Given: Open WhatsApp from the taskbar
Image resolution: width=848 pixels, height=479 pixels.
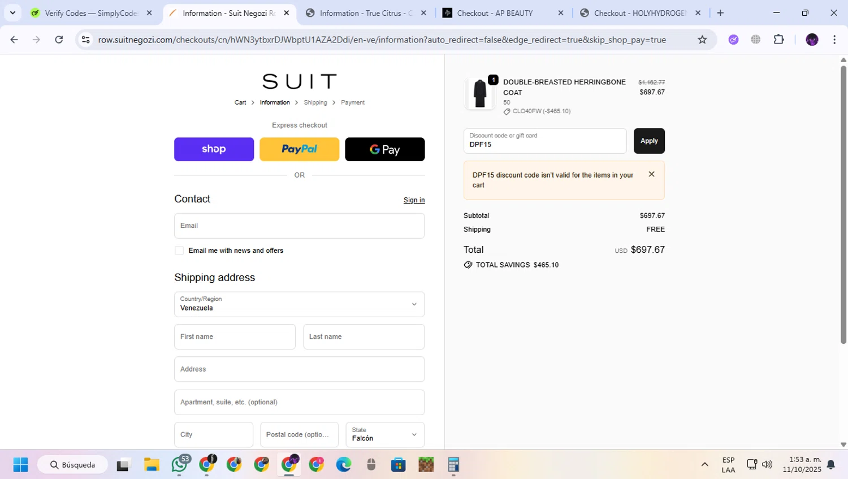Looking at the screenshot, I should (x=180, y=465).
